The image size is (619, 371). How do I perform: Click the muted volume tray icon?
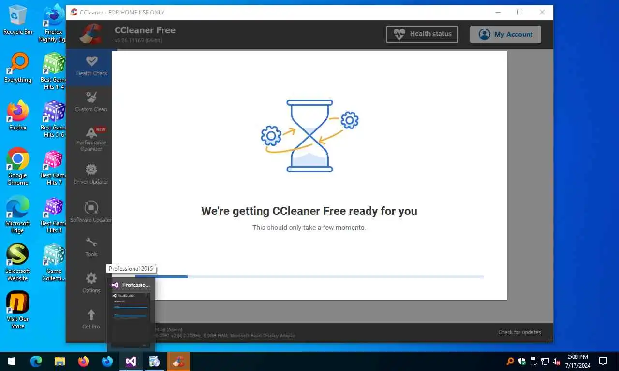(557, 361)
